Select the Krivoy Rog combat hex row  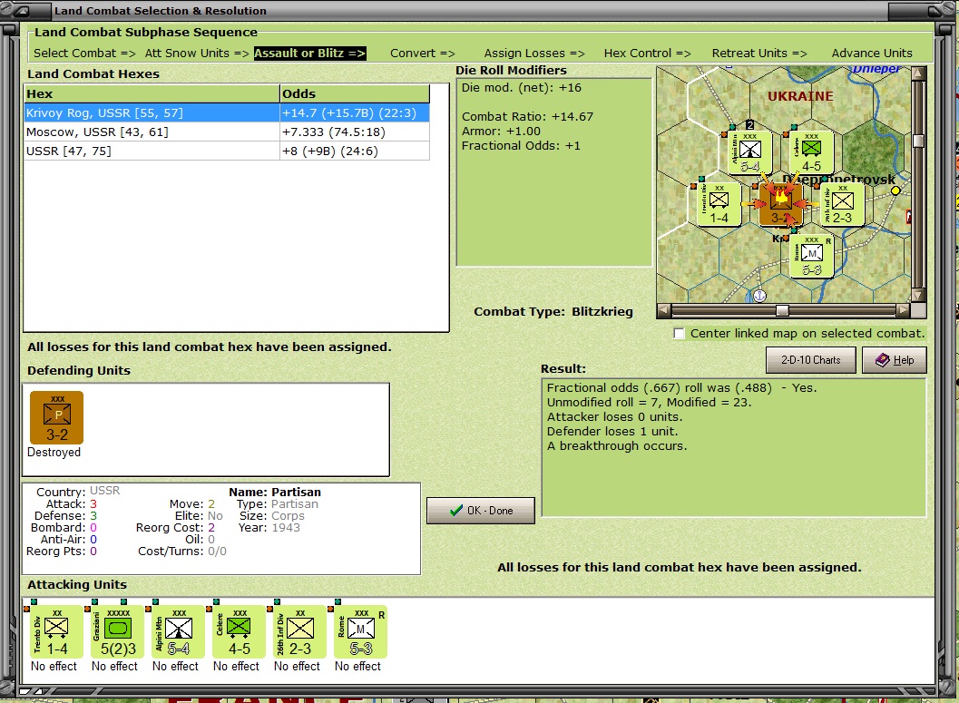tap(227, 112)
